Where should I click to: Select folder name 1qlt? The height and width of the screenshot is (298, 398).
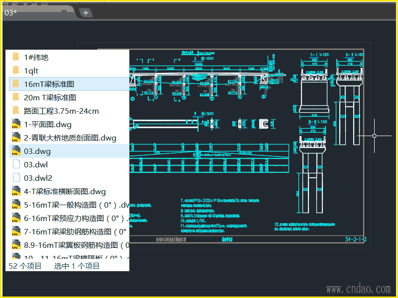click(31, 71)
